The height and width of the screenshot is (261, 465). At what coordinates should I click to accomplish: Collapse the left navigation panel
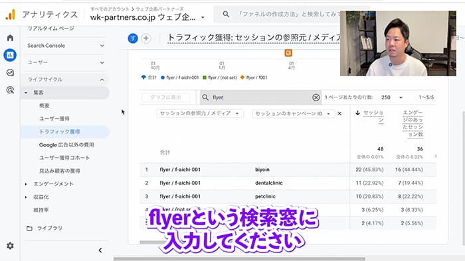pos(100,250)
